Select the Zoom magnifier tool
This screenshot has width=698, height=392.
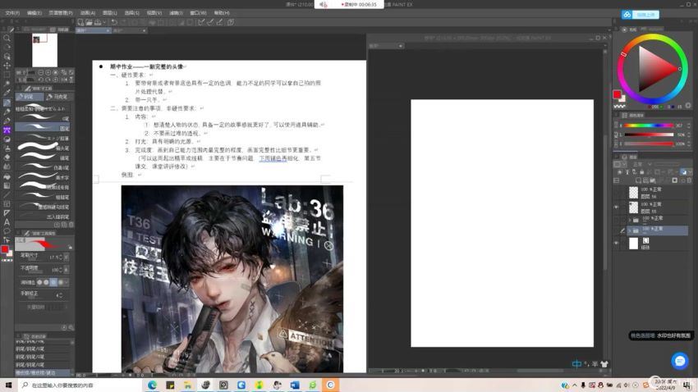point(7,39)
